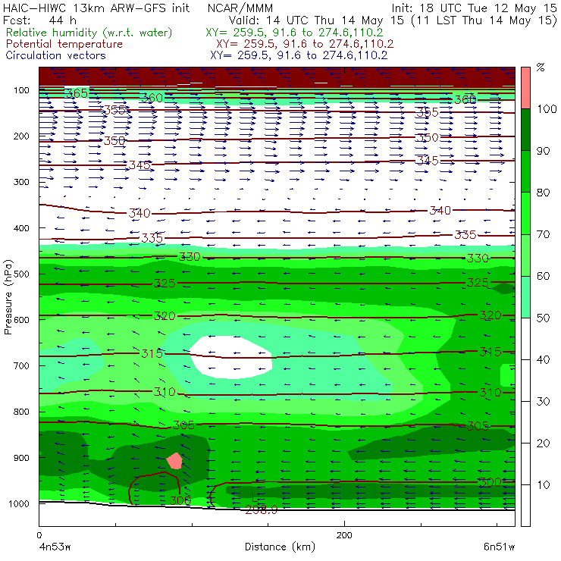The width and height of the screenshot is (561, 561).
Task: Click the 'Distance (km)' axis label
Action: pos(280,547)
